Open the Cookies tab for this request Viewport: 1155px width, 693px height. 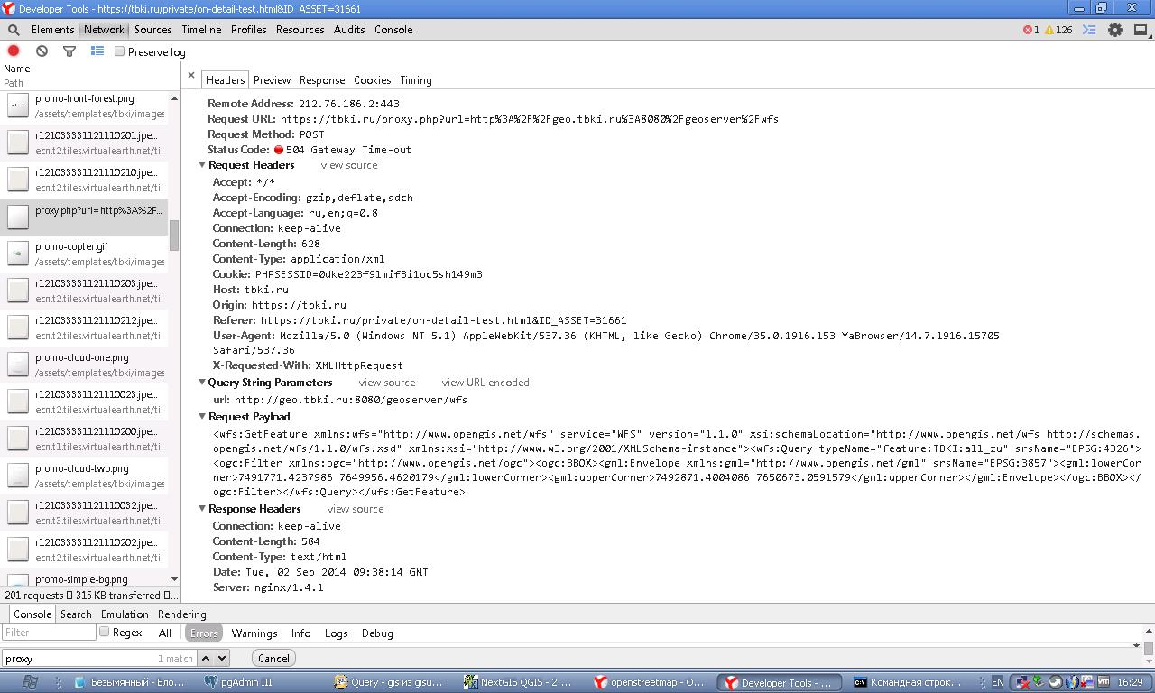372,79
